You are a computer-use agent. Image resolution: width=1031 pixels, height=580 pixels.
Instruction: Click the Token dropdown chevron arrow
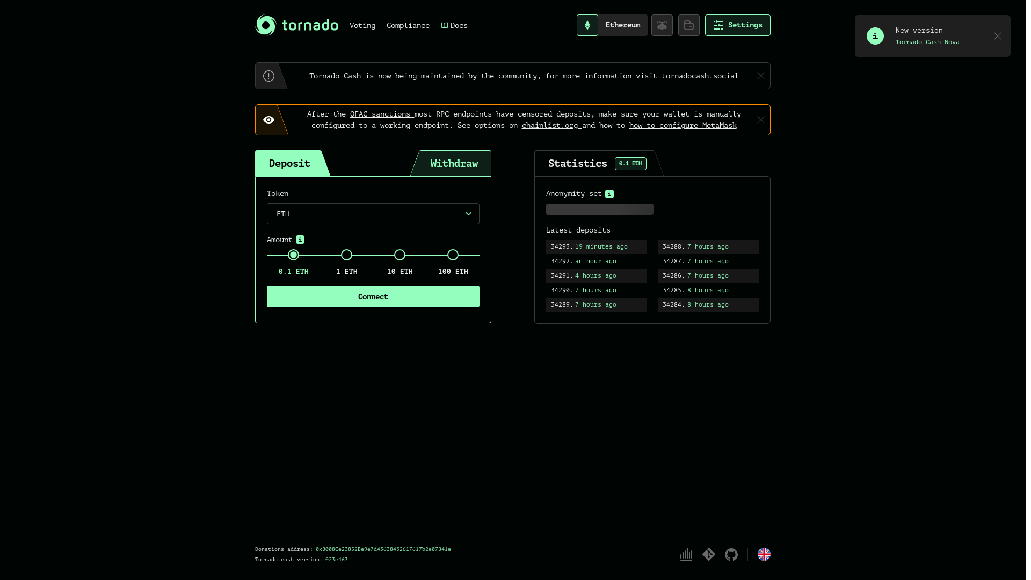point(468,214)
